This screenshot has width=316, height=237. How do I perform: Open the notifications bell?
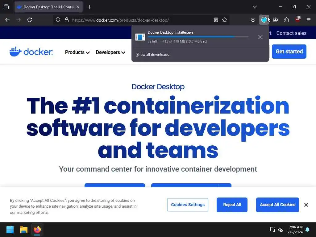pos(308,230)
